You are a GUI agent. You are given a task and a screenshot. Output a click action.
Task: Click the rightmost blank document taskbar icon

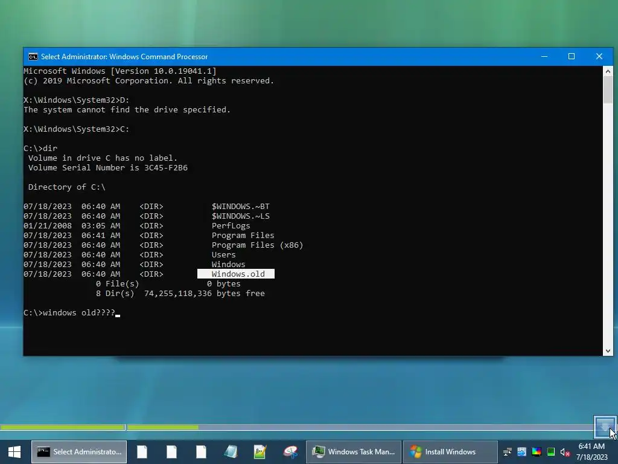(201, 452)
